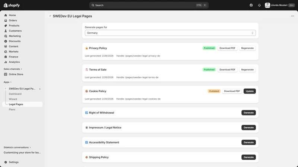The image size is (298, 167).
Task: Click the store avatar for Lövnäs Musteri
Action: coord(267,5)
